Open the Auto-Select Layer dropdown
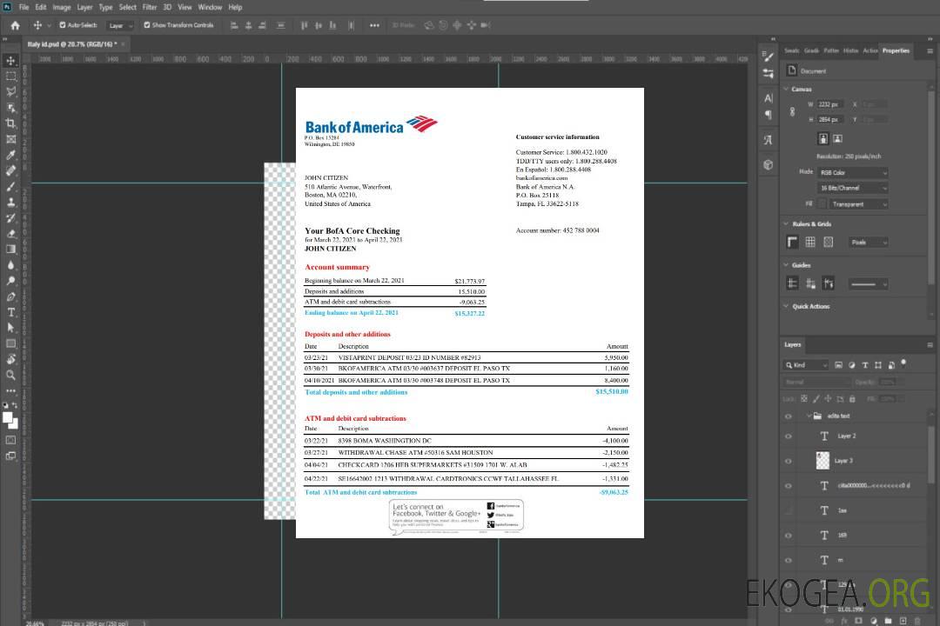 point(120,25)
